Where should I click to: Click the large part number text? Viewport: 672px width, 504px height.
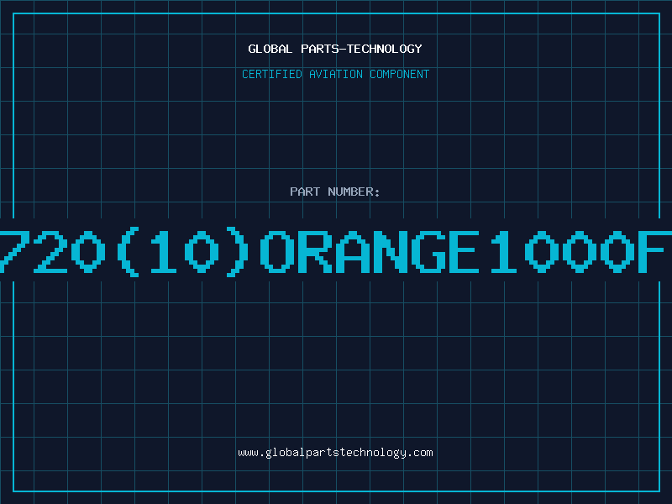click(x=336, y=252)
